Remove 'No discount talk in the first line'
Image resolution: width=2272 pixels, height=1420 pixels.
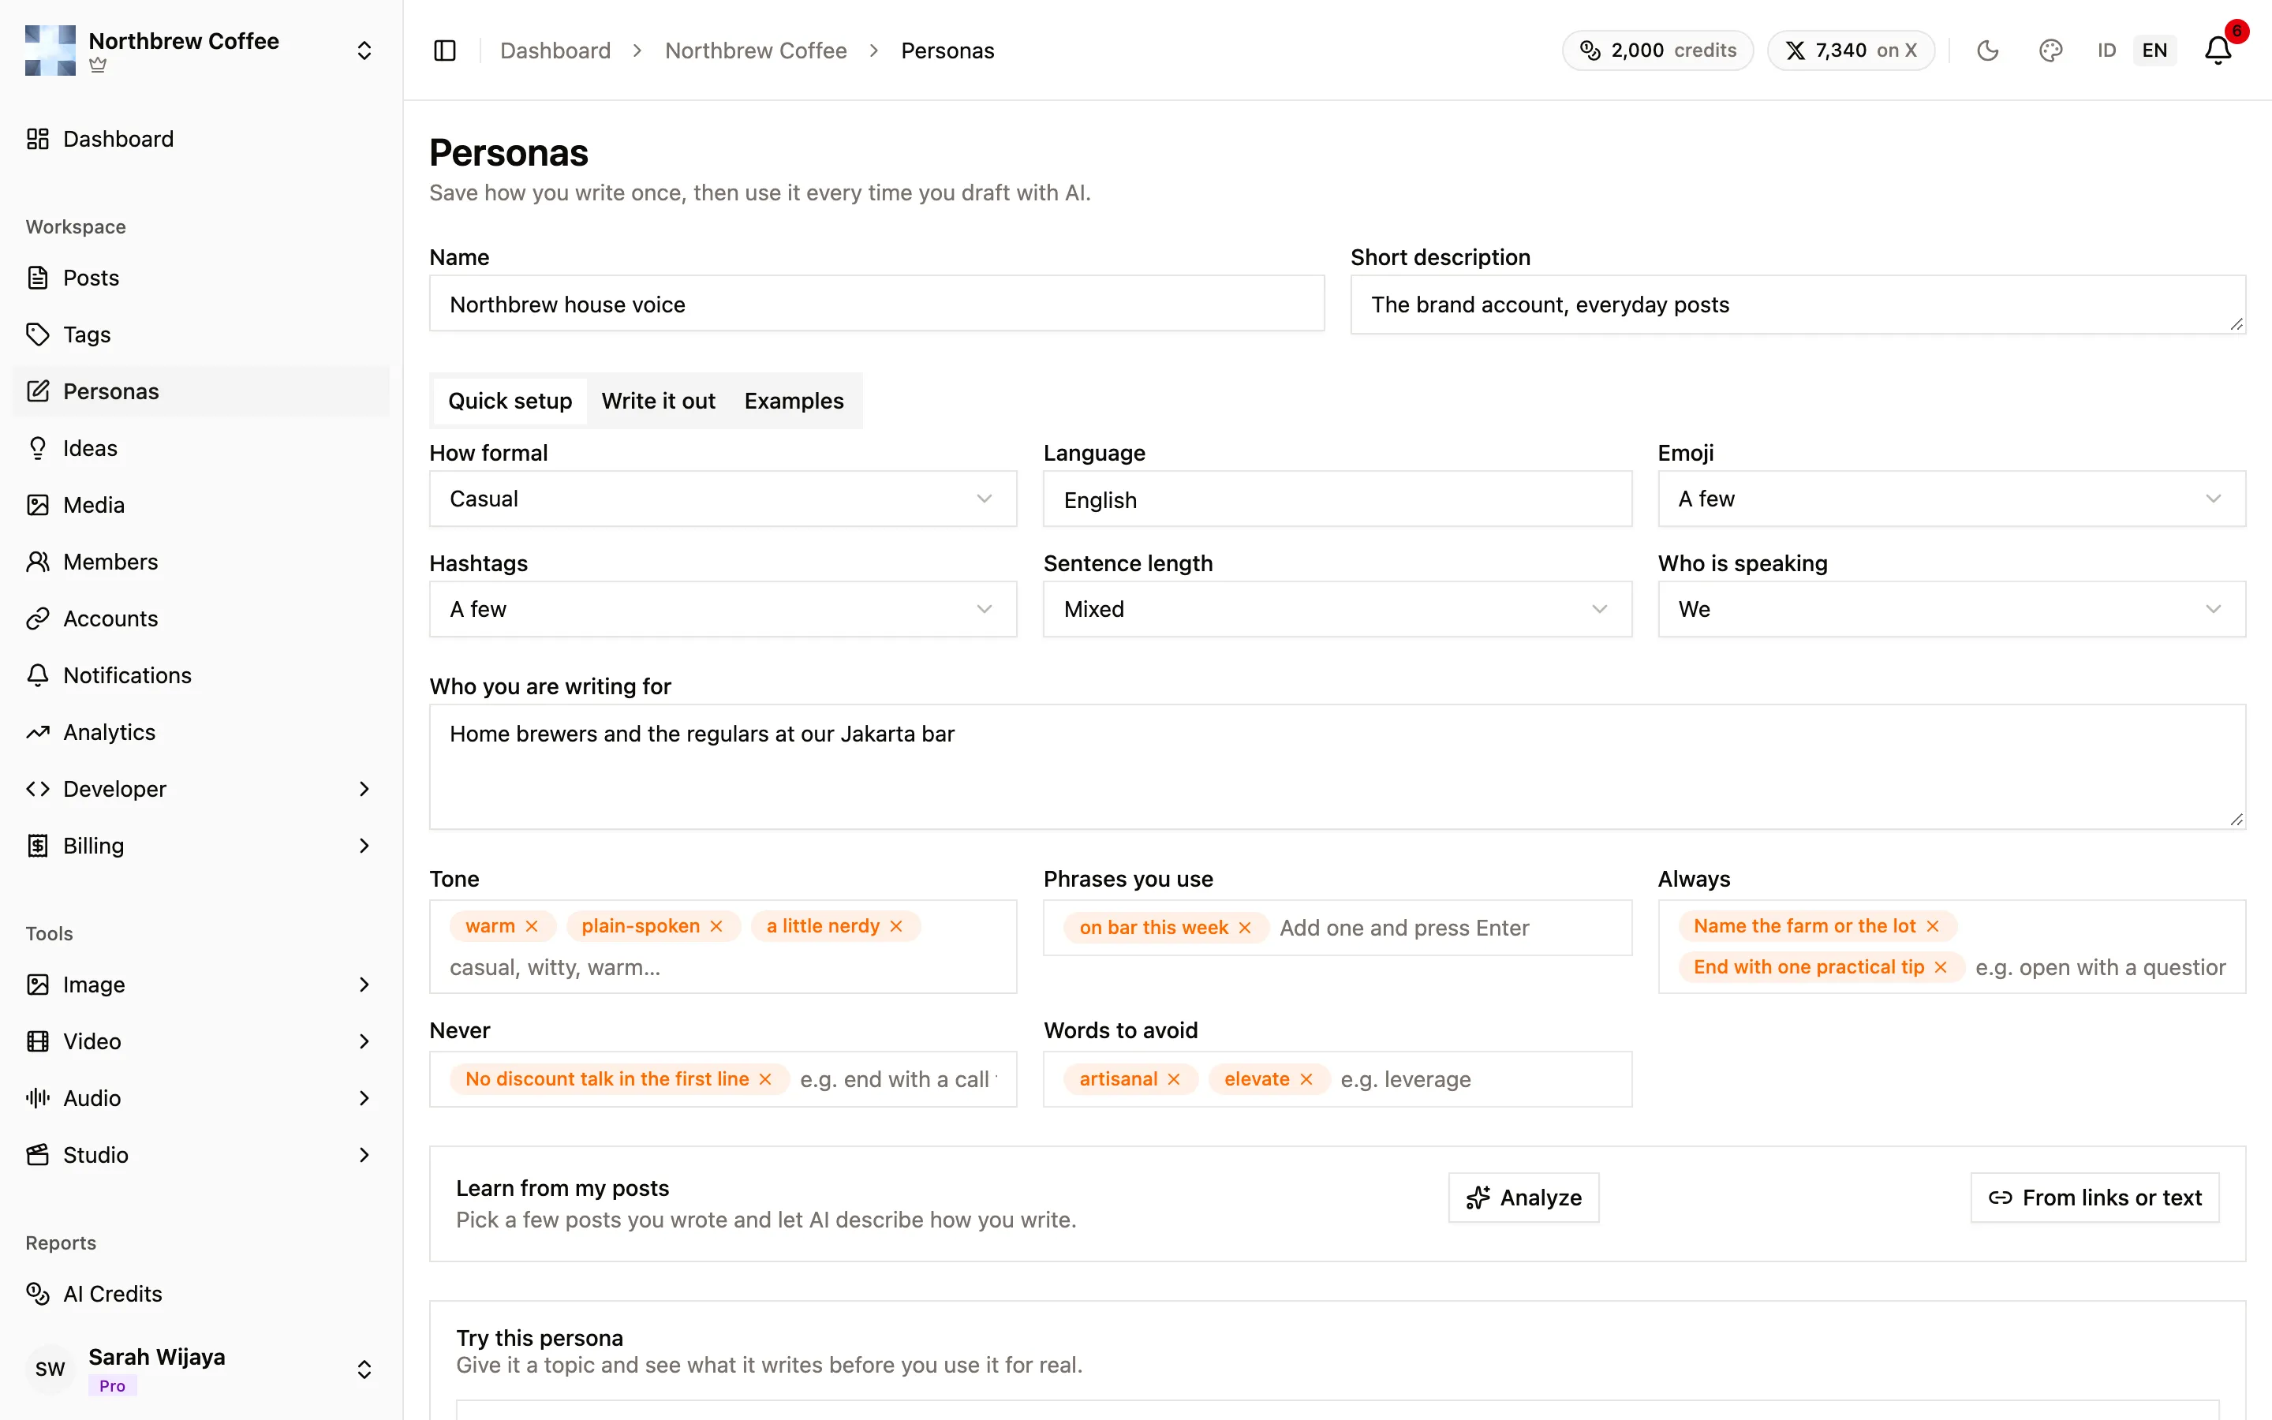pos(765,1079)
